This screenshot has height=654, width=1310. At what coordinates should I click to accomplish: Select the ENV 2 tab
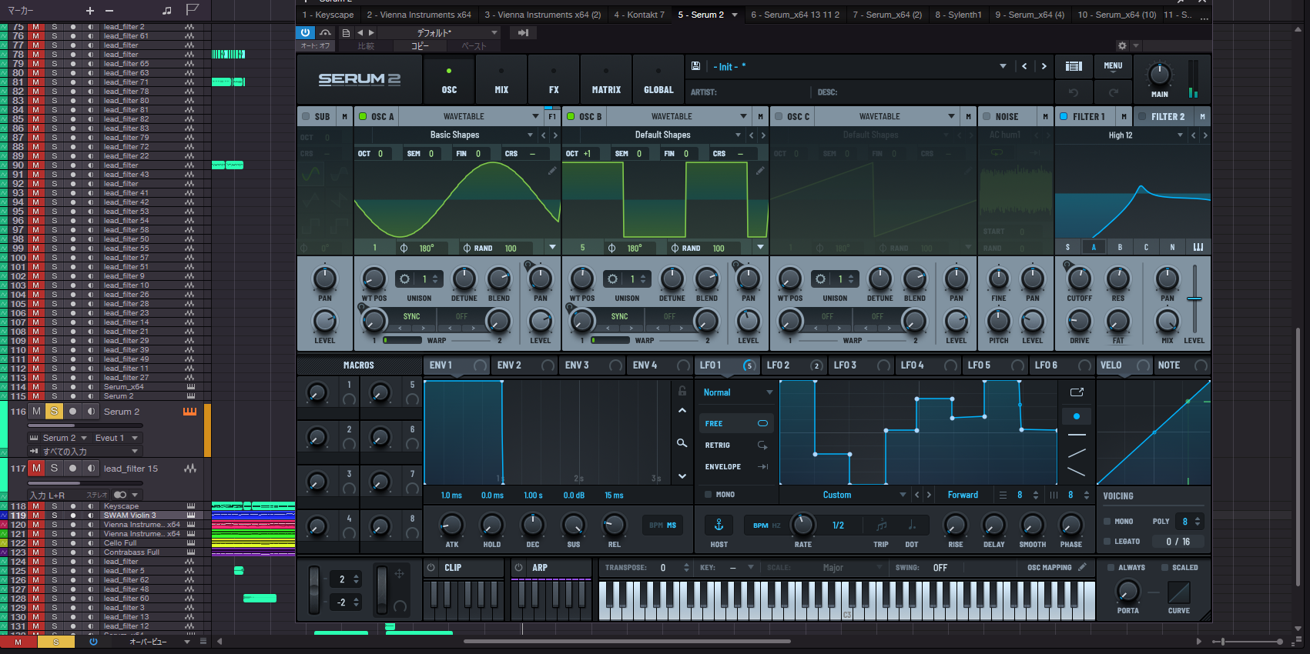524,365
